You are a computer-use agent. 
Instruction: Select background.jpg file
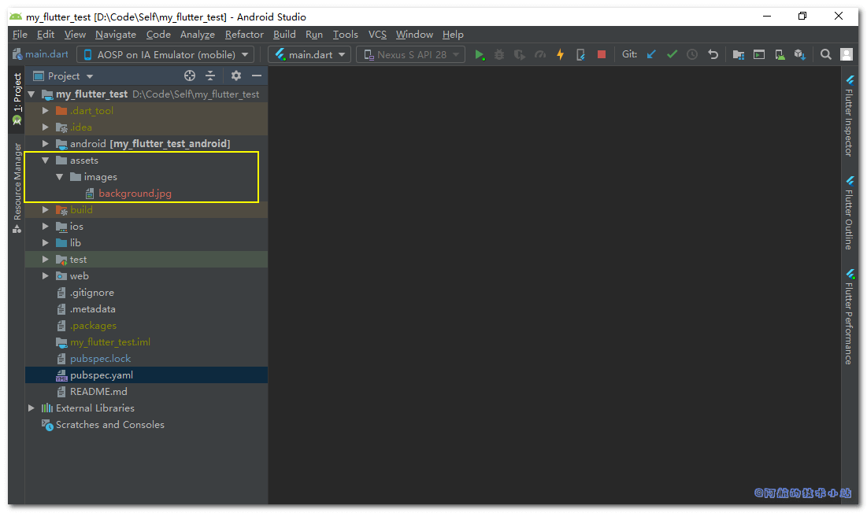click(135, 194)
